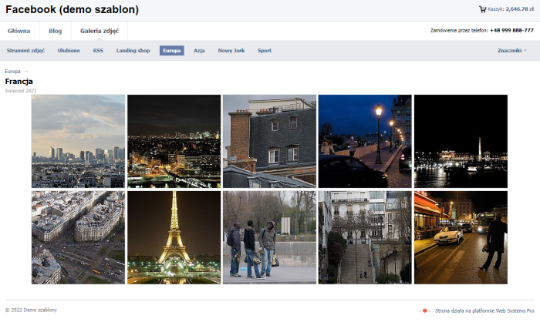View the photo of three men standing
540x322 pixels.
269,237
